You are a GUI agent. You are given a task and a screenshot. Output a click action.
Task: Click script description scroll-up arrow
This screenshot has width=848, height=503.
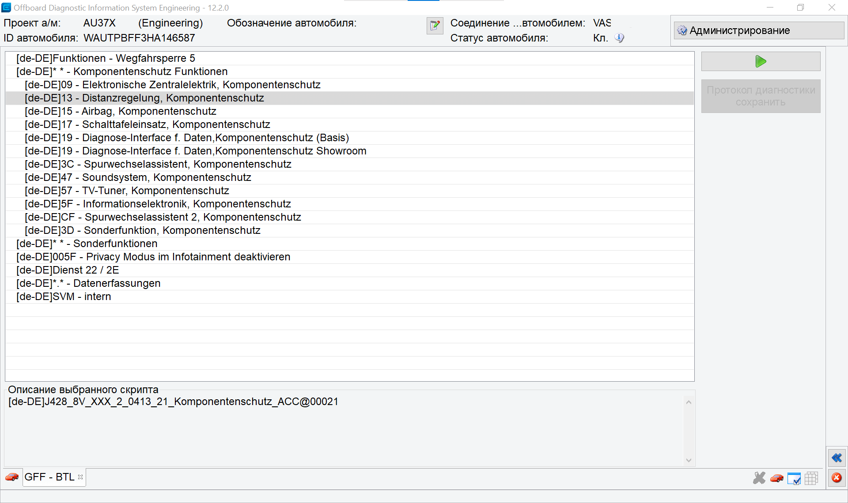(689, 402)
